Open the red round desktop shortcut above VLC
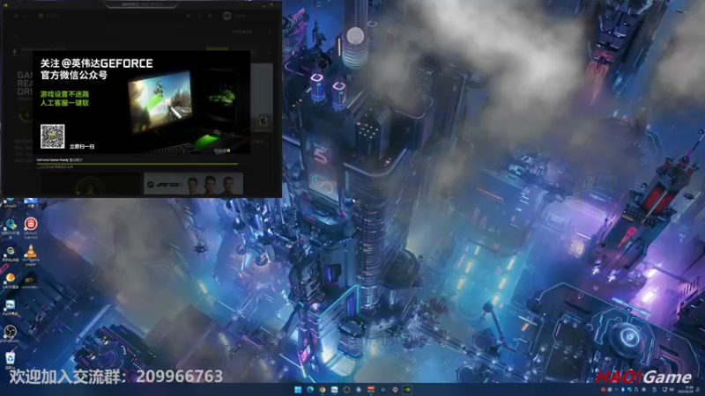This screenshot has width=705, height=396. (x=31, y=224)
